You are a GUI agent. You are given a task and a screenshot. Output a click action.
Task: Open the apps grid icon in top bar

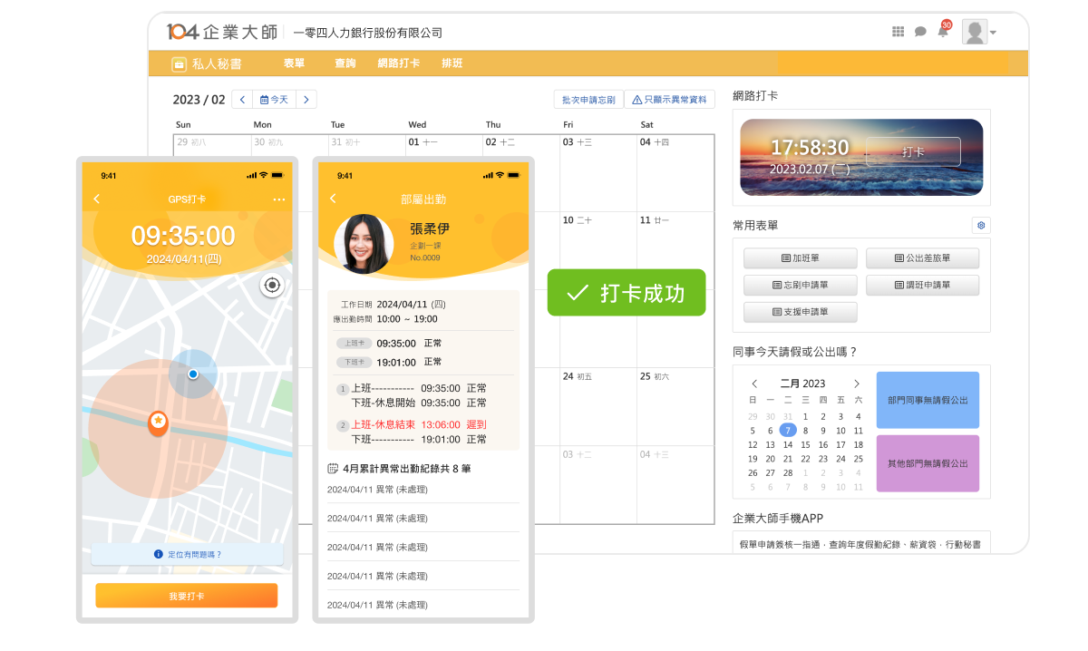pos(898,31)
